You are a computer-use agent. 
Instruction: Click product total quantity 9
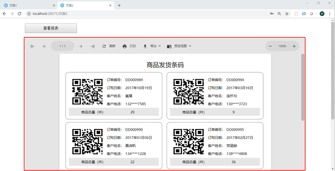click(234, 112)
